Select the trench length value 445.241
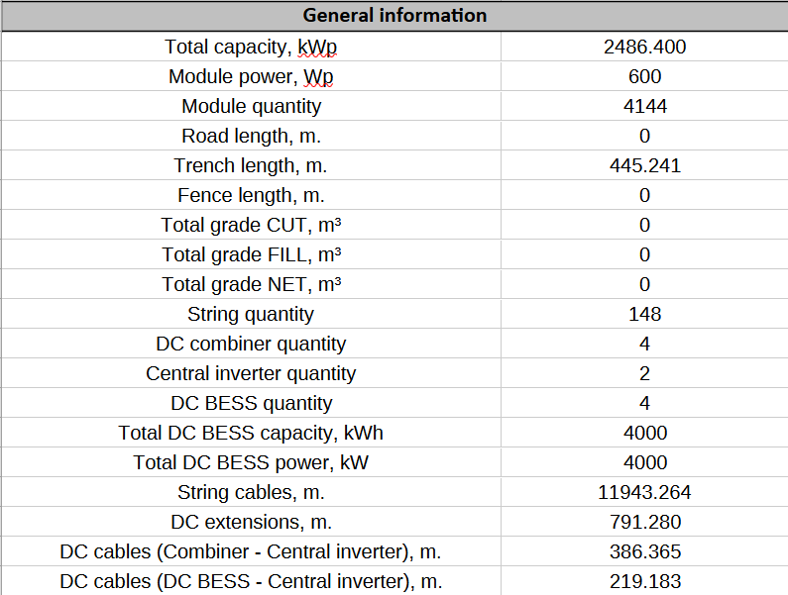 coord(645,165)
